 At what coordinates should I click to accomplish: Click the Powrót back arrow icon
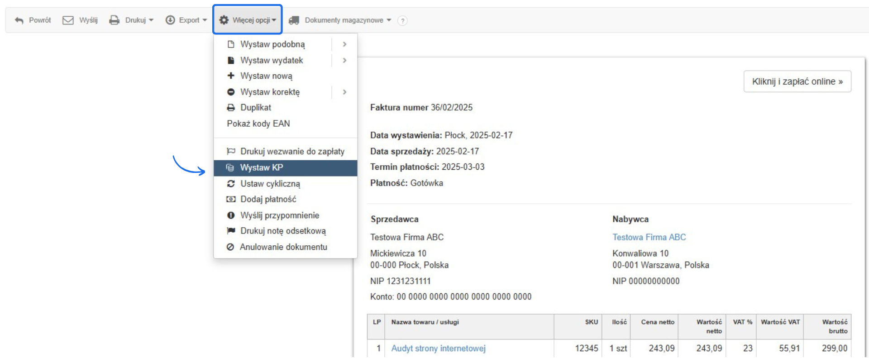pos(19,20)
